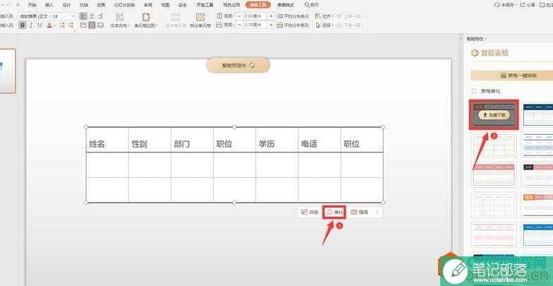
Task: Click the 免费下载 free download button
Action: 494,114
